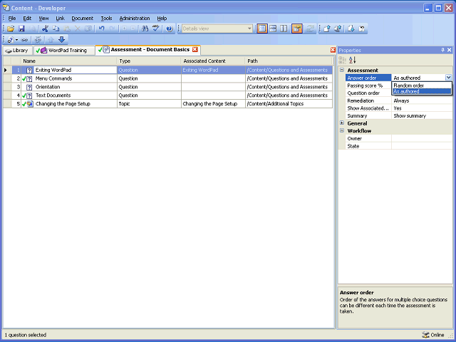
Task: Click the link chain icon in second toolbar
Action: click(24, 40)
